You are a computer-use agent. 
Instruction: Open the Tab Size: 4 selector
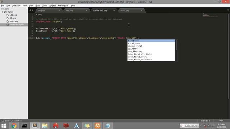coord(205,121)
